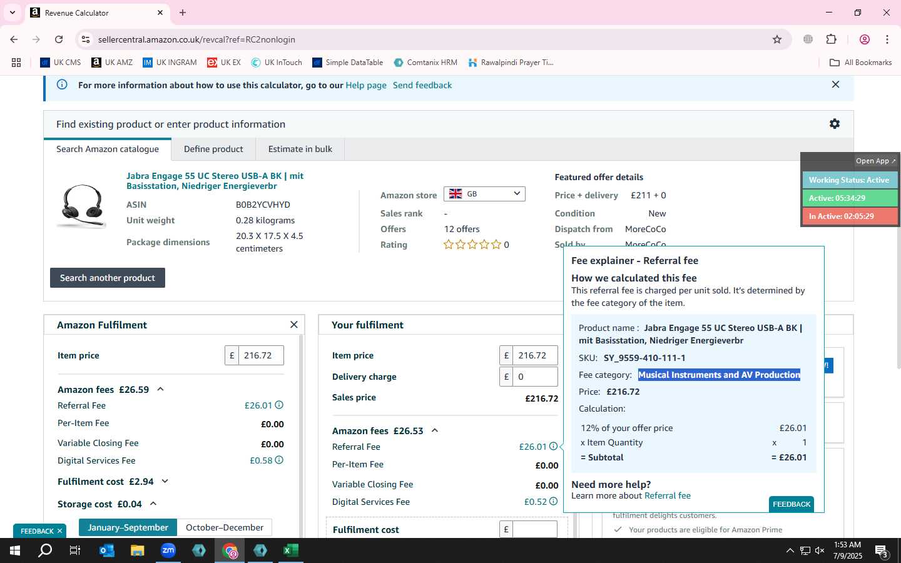Click the highlighted Musical Instruments and AV Production text

pyautogui.click(x=719, y=375)
